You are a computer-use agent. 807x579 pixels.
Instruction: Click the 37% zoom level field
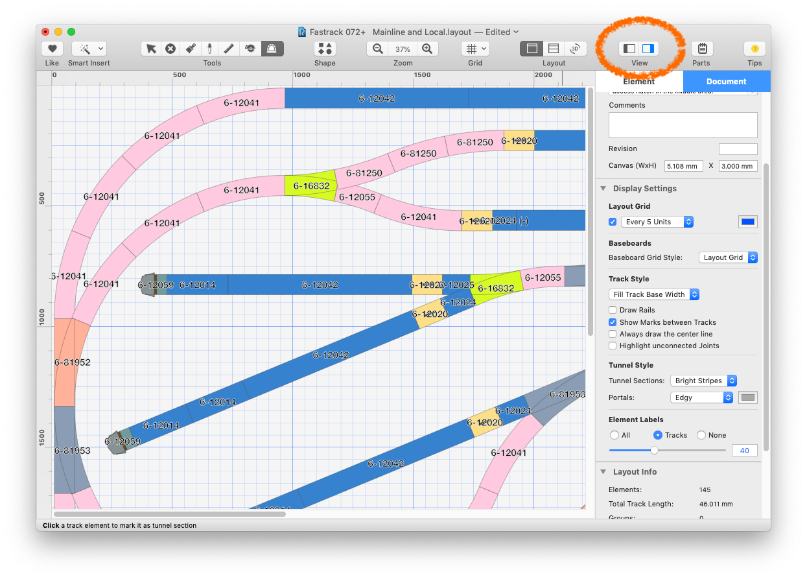tap(403, 49)
